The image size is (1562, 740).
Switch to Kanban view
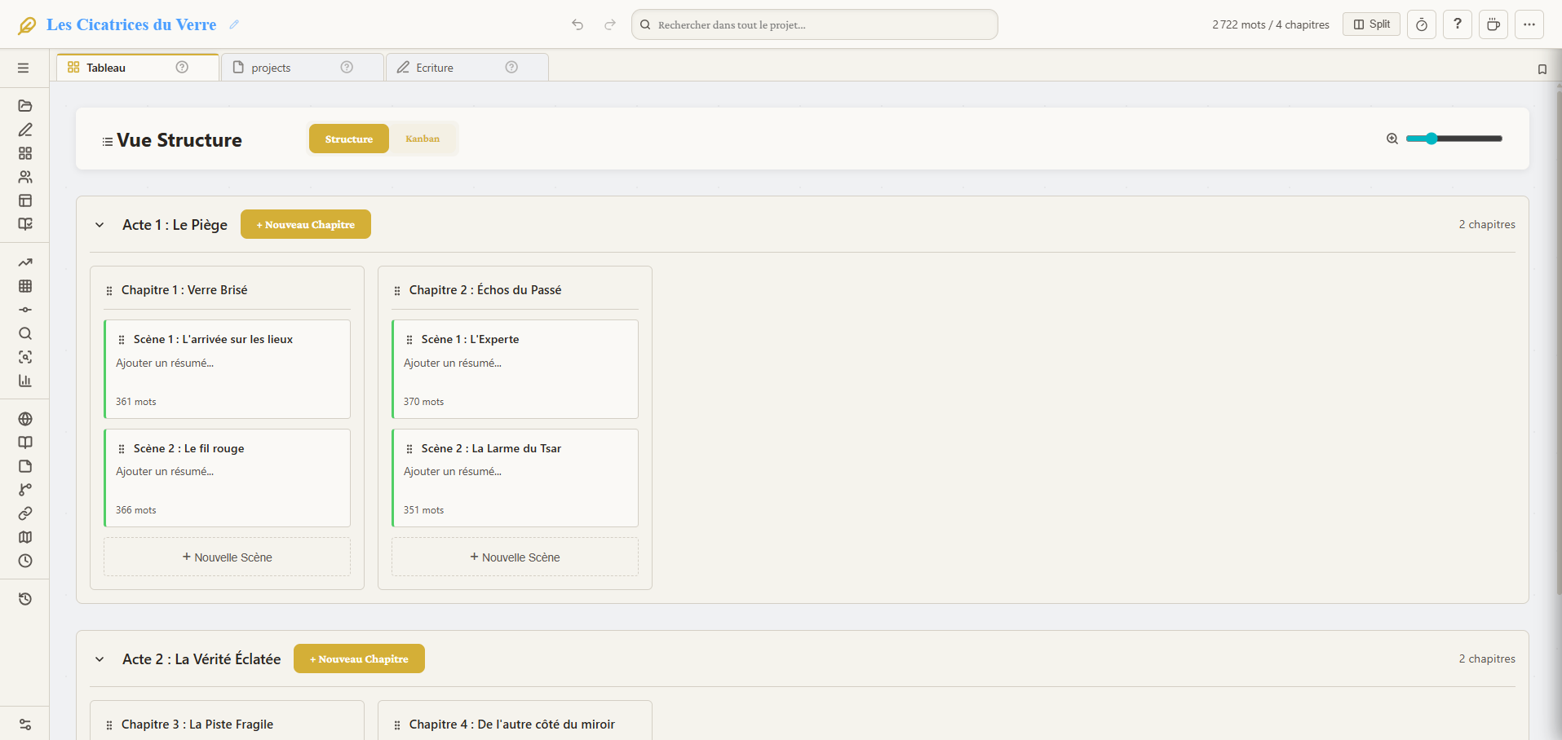(x=422, y=139)
